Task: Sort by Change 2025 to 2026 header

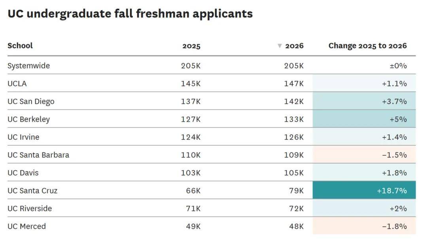Action: click(x=367, y=46)
